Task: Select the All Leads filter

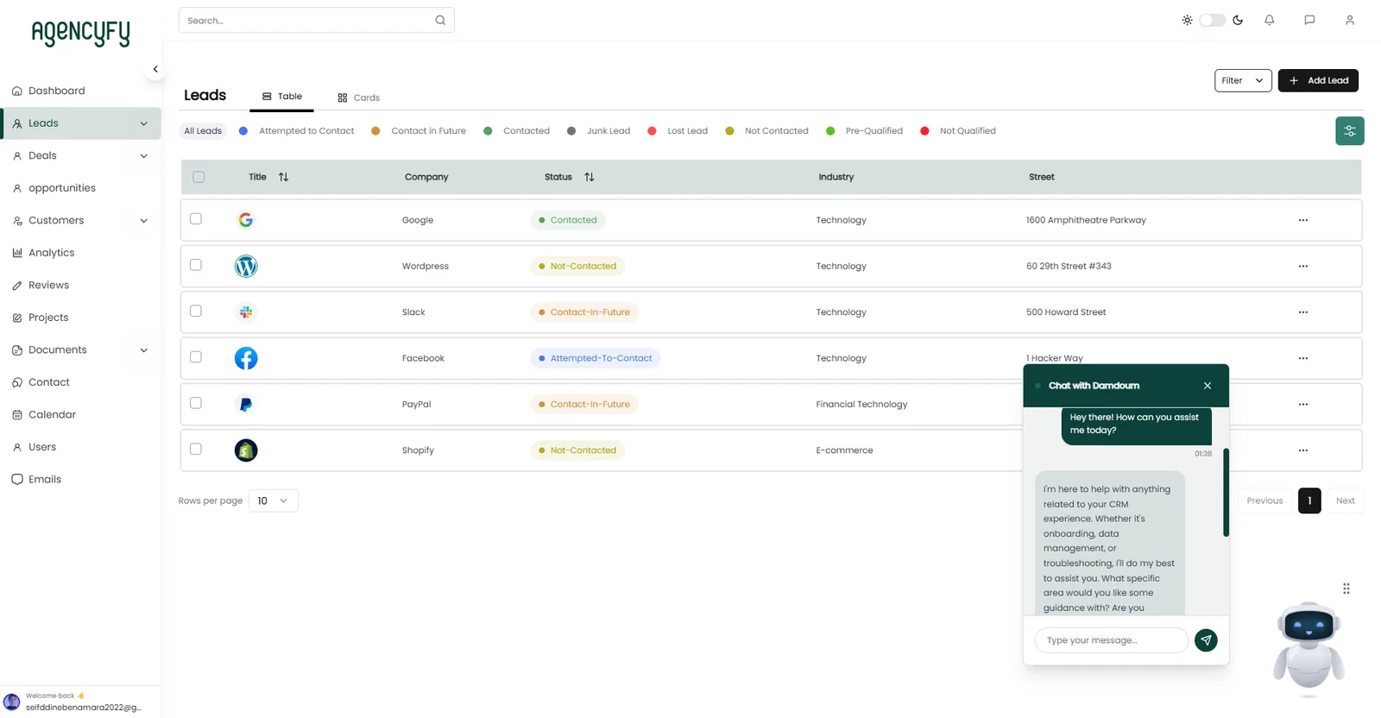Action: pos(203,131)
